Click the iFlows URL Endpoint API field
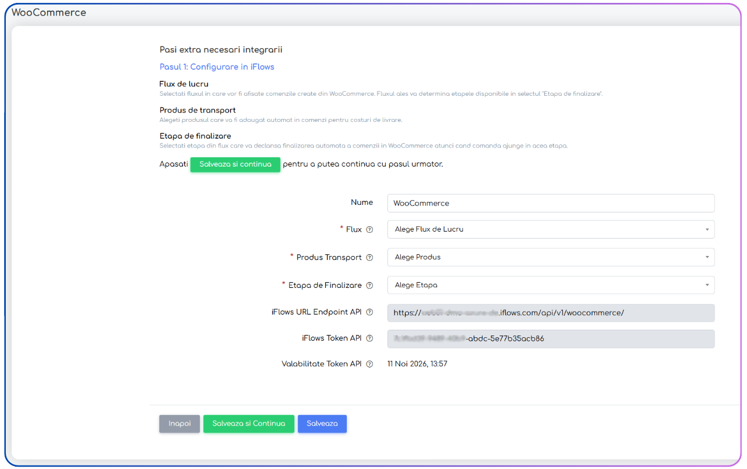The height and width of the screenshot is (469, 747). tap(551, 313)
